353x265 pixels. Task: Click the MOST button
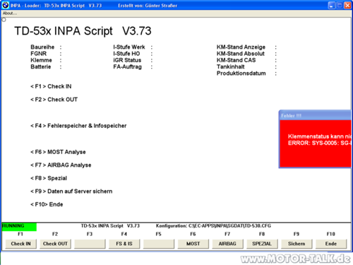[x=193, y=244]
